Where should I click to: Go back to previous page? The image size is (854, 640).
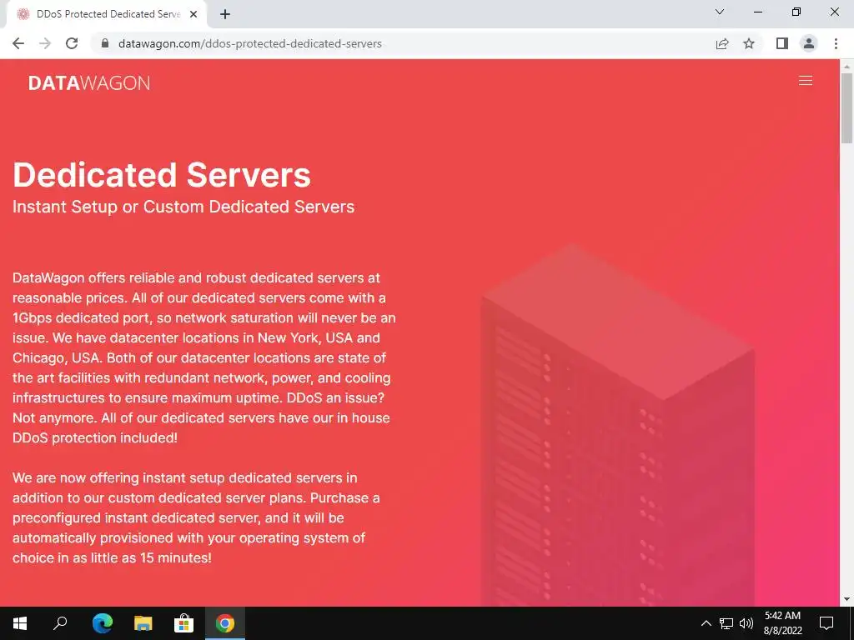pos(18,43)
